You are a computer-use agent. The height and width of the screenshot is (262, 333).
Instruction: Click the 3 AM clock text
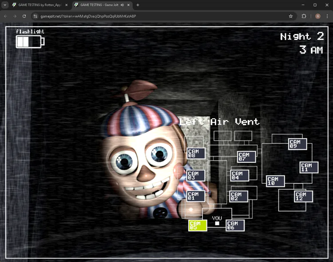pos(311,50)
